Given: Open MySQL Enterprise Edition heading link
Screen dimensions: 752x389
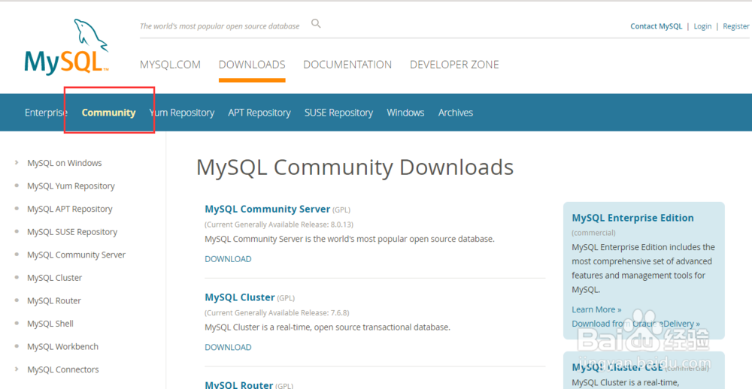Looking at the screenshot, I should (633, 218).
